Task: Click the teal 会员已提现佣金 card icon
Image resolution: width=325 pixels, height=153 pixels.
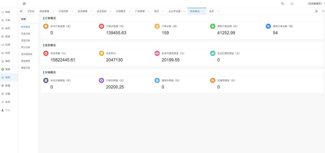Action: (213, 53)
